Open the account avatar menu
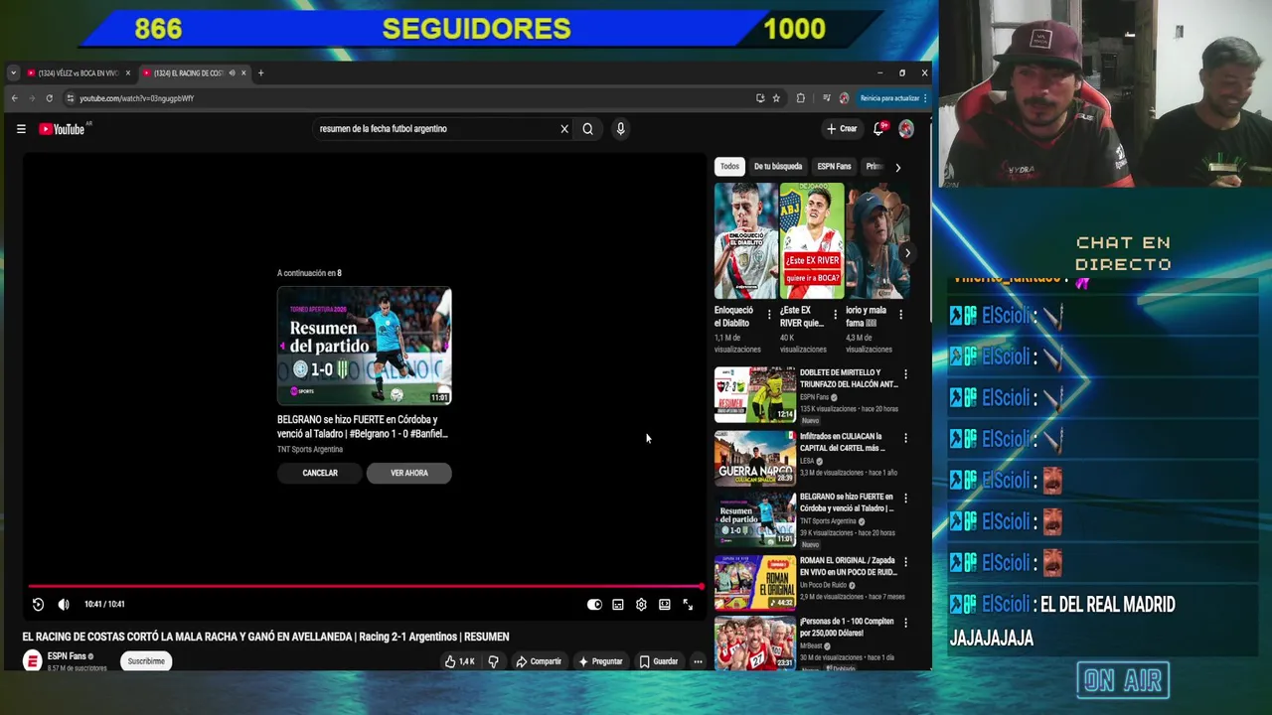1272x715 pixels. 906,129
